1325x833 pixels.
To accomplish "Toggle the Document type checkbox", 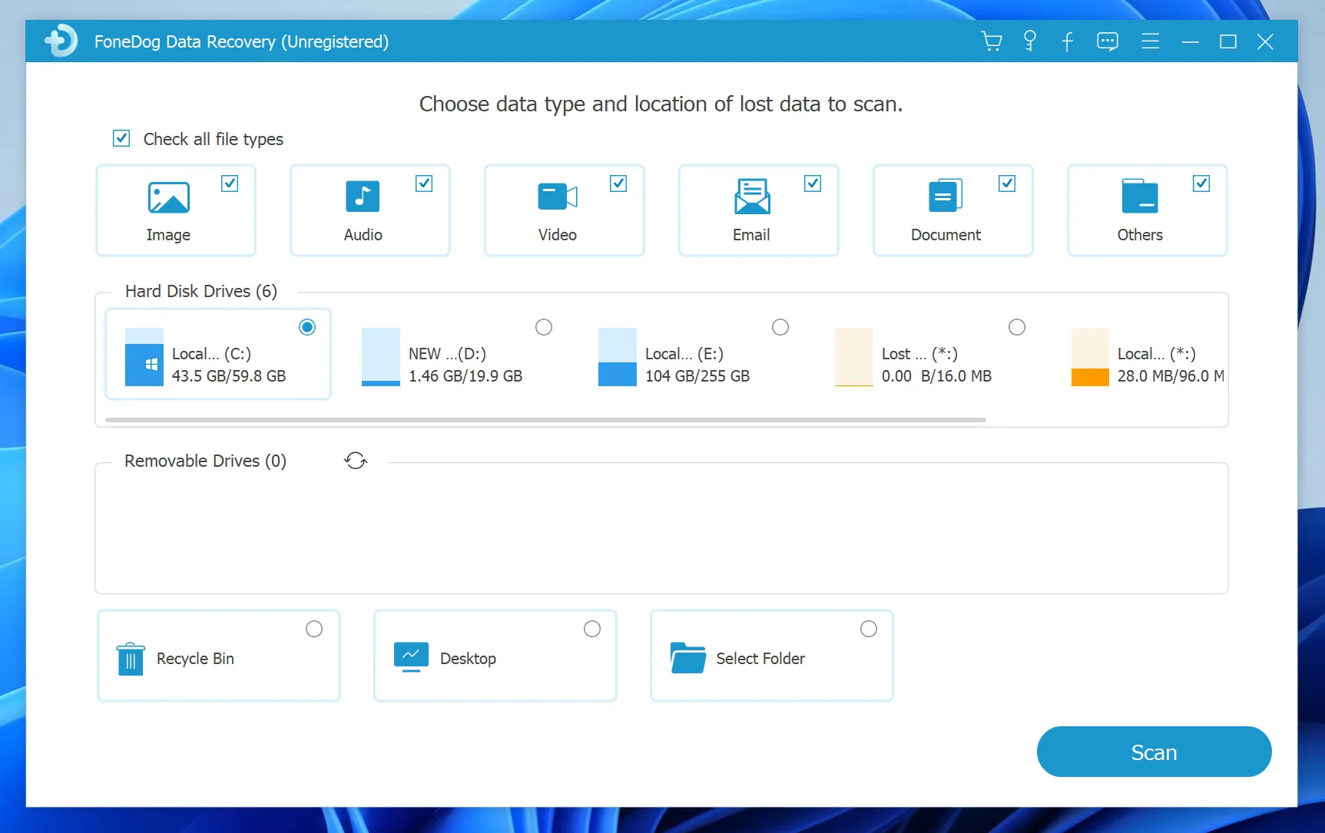I will point(1007,183).
